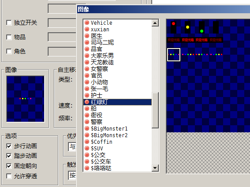This screenshot has width=250, height=187.
Task: Select 司马二妮 in the image list
Action: tap(118, 43)
